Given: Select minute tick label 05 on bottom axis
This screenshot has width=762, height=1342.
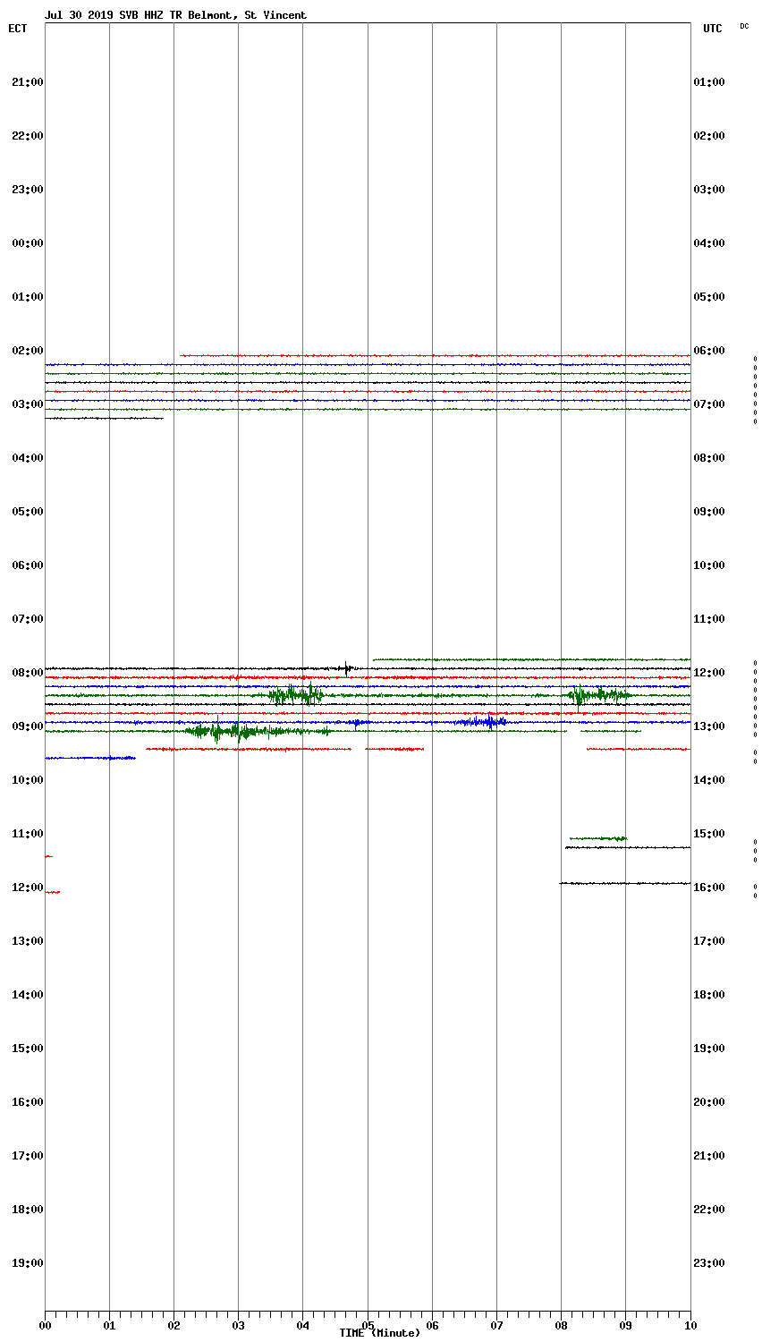Looking at the screenshot, I should 368,1325.
